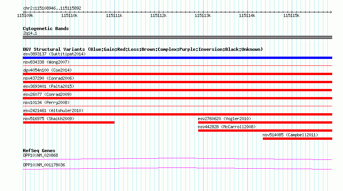Click the Cytogenetic Bands track title

click(46, 28)
